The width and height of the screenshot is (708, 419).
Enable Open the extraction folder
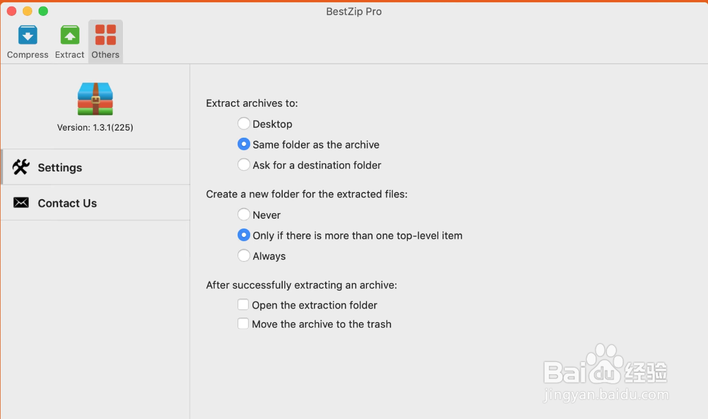243,305
